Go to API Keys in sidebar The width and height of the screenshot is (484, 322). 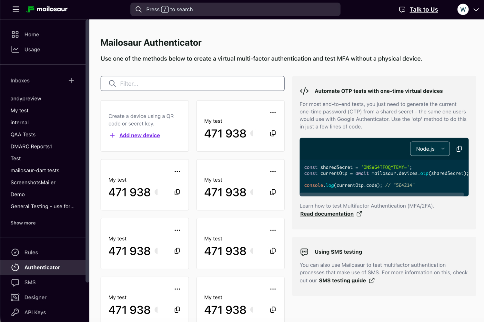[35, 312]
